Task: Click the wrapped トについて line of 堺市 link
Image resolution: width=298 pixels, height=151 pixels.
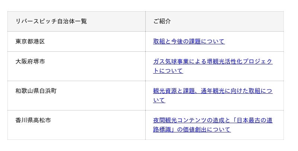Action: [x=168, y=71]
